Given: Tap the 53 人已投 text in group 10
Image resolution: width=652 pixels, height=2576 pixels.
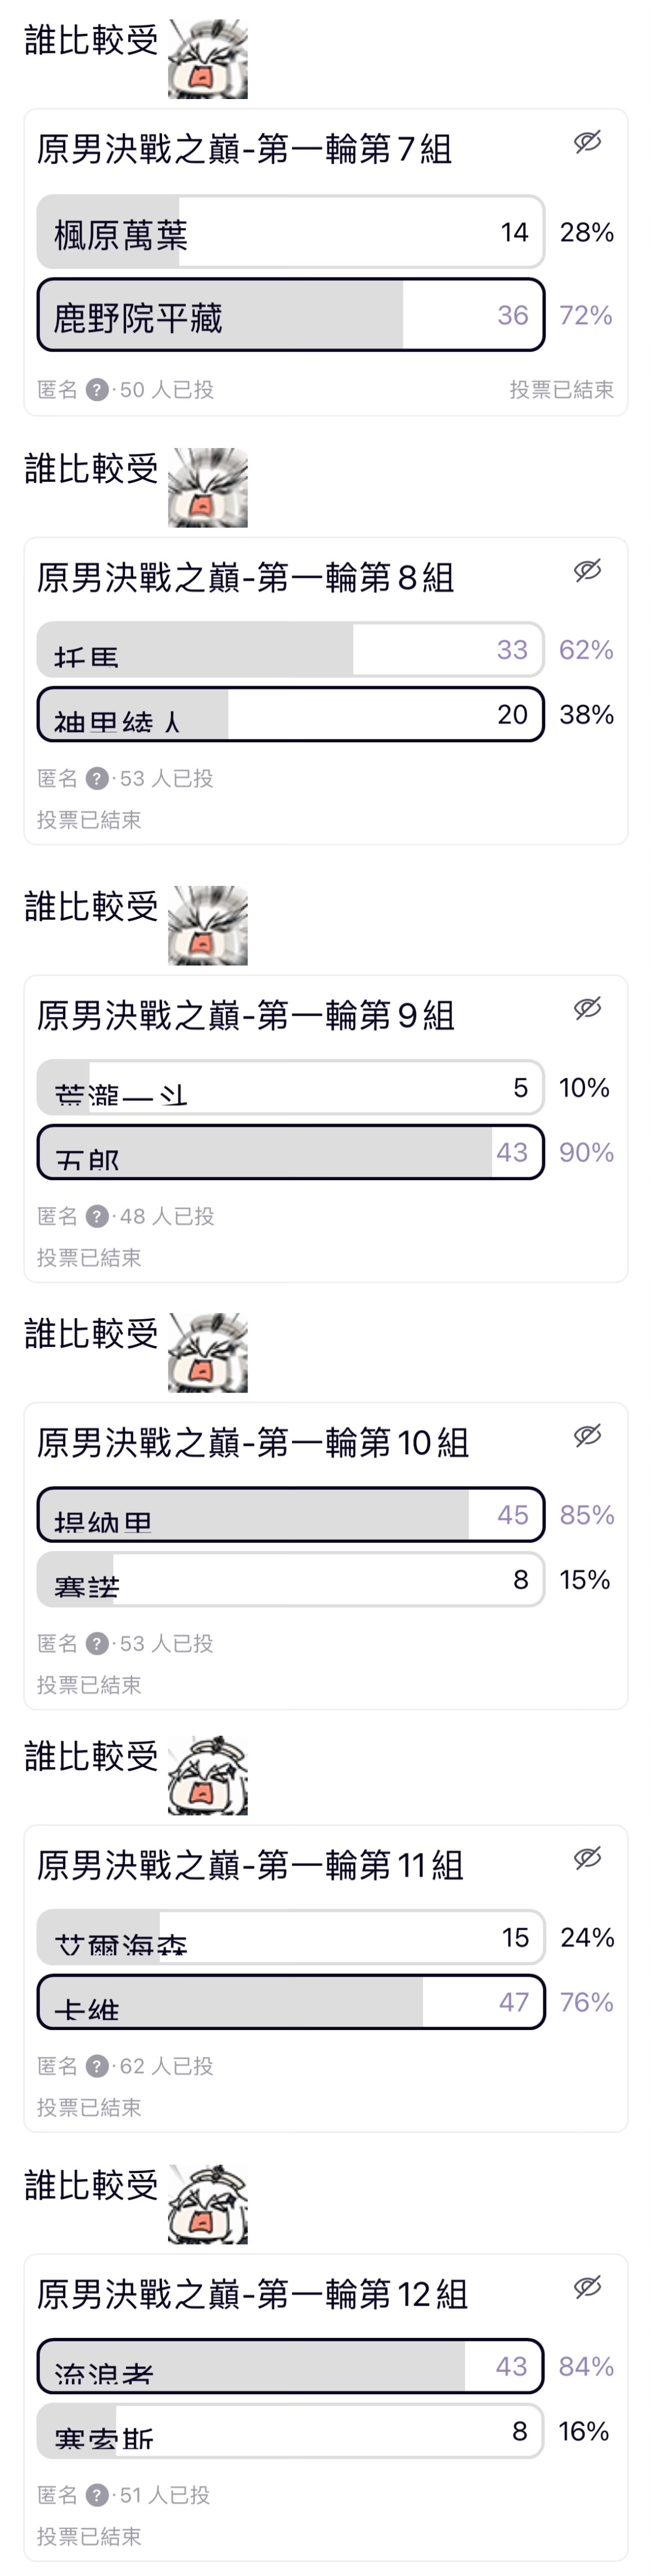Looking at the screenshot, I should tap(166, 1642).
